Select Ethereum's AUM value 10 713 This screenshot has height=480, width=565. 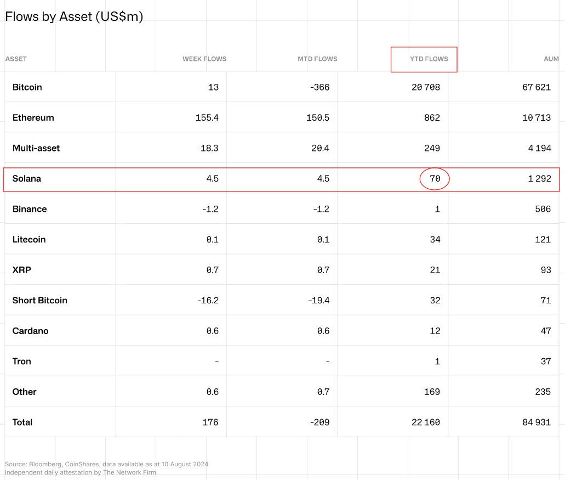coord(537,117)
